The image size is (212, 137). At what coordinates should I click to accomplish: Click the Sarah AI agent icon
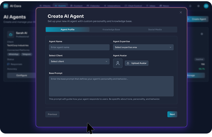[11, 35]
